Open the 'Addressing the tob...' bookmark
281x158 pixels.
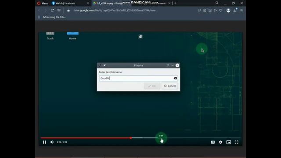point(52,17)
